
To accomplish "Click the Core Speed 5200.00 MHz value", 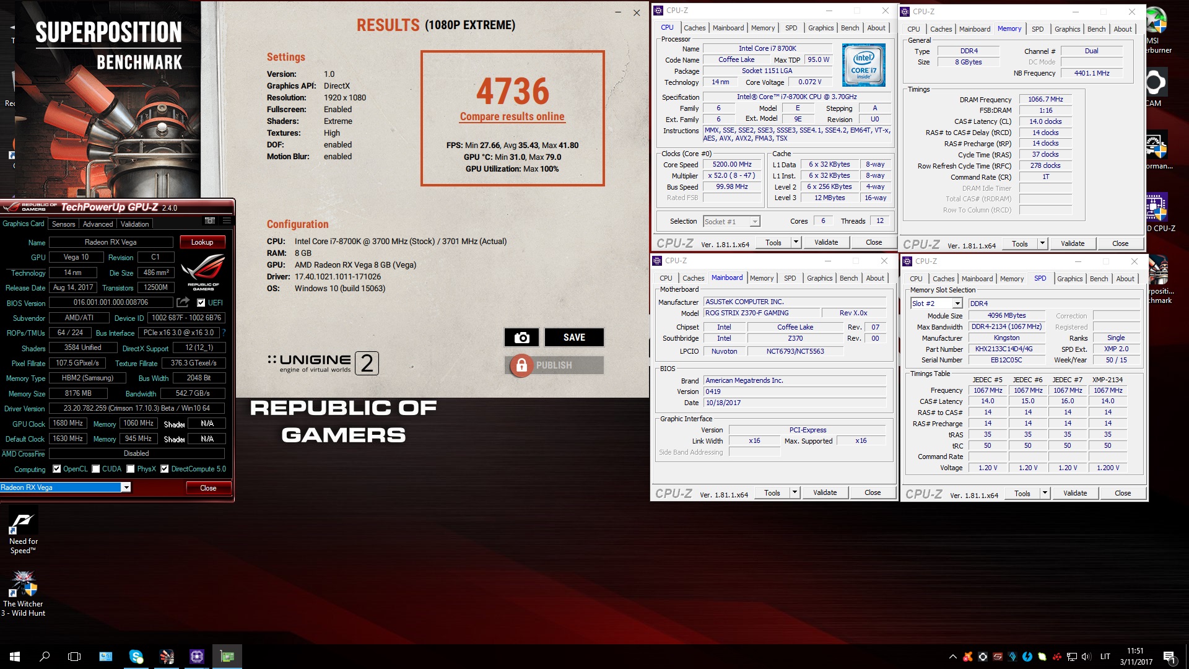I will [x=732, y=165].
